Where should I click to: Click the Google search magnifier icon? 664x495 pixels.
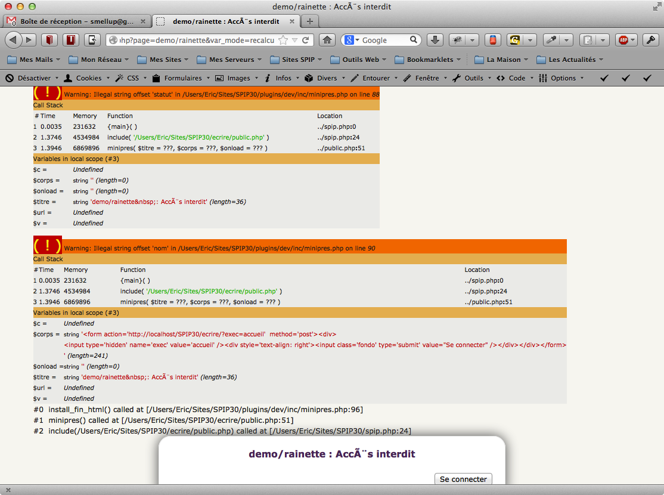(x=414, y=40)
